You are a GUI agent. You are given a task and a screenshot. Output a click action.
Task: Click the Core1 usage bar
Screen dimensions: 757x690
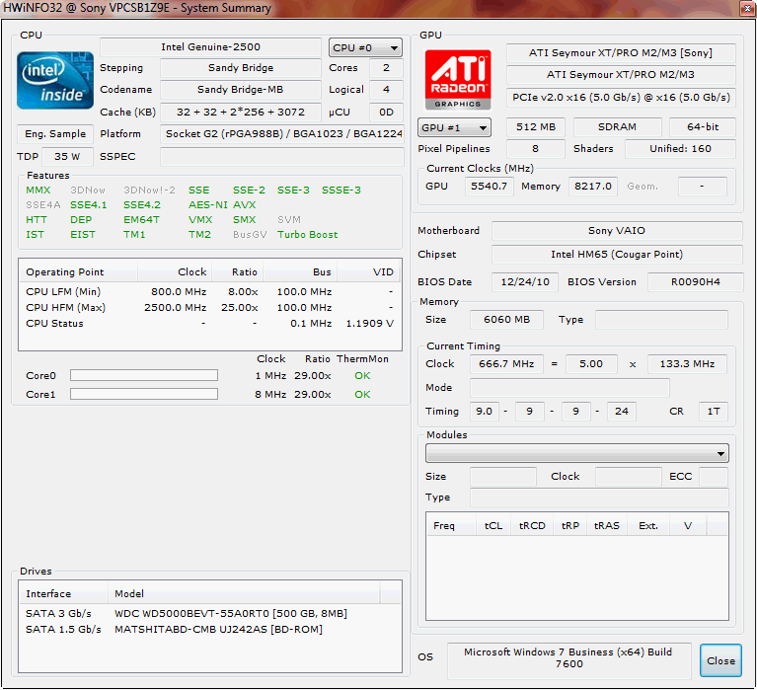(x=144, y=394)
